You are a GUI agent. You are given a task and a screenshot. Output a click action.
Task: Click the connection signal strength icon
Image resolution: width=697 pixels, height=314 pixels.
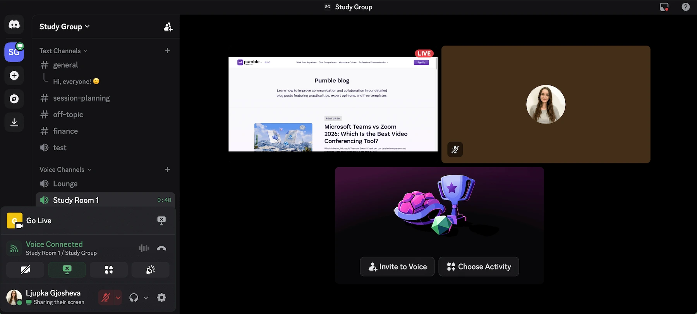14,248
